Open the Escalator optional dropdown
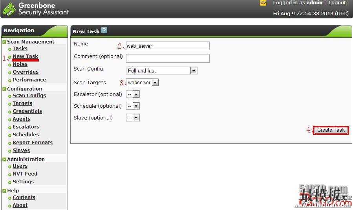The height and width of the screenshot is (210, 353). tap(136, 94)
